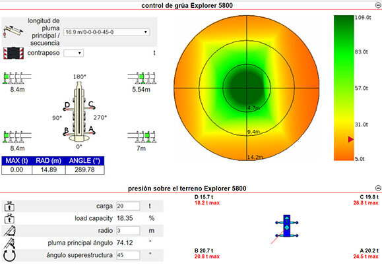Click the dark green top of the color scale
Screen dimensions: 382x267
344,20
